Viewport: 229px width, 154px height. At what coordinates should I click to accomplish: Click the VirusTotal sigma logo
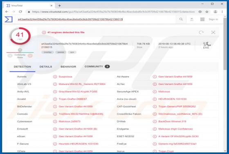(9, 19)
